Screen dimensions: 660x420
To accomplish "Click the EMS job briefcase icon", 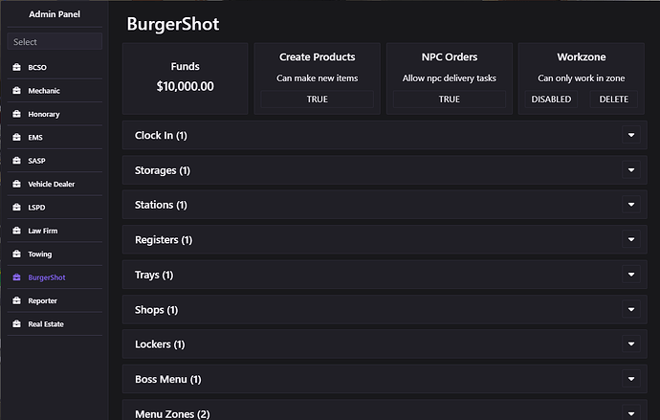I will point(16,138).
